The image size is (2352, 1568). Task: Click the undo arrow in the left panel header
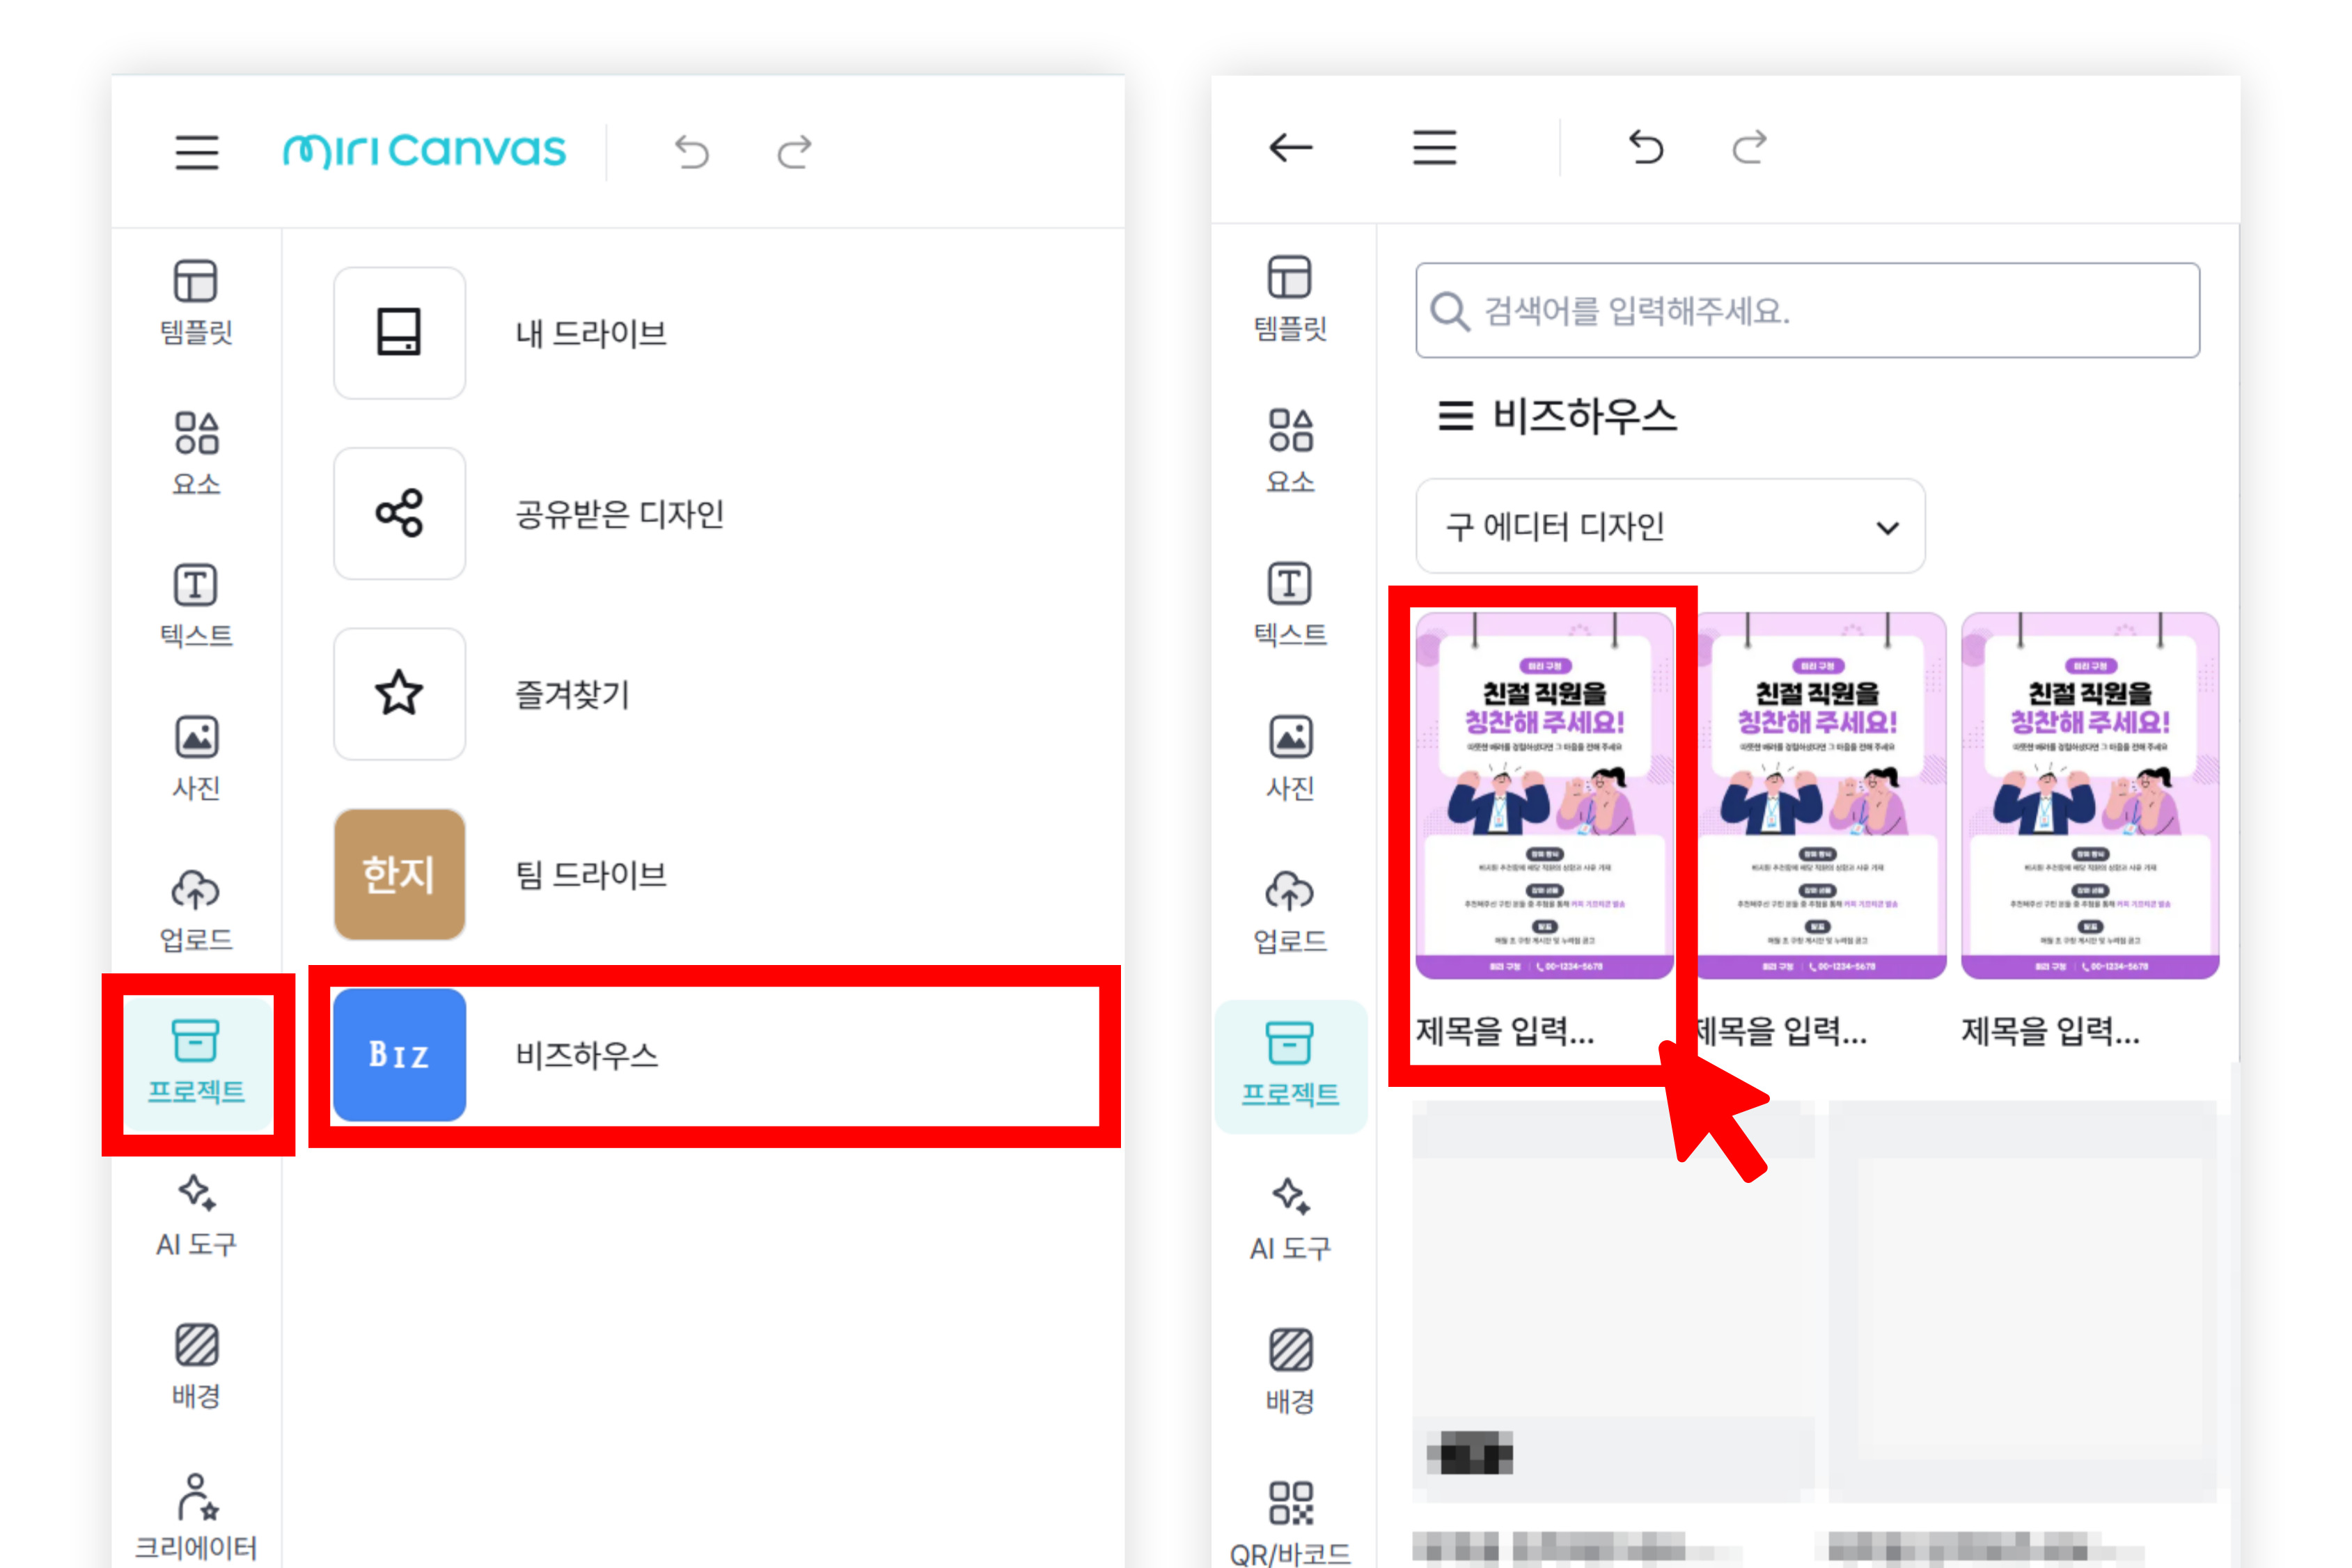(x=691, y=152)
